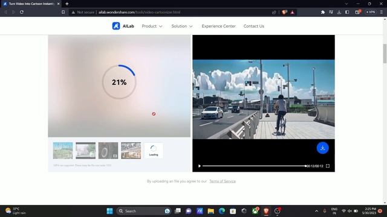The image size is (387, 217).
Task: Open the weather widget Light rain
Action: 16,211
